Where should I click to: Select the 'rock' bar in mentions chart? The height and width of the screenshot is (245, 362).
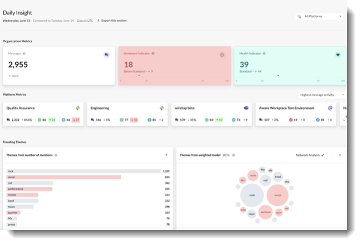tap(84, 171)
